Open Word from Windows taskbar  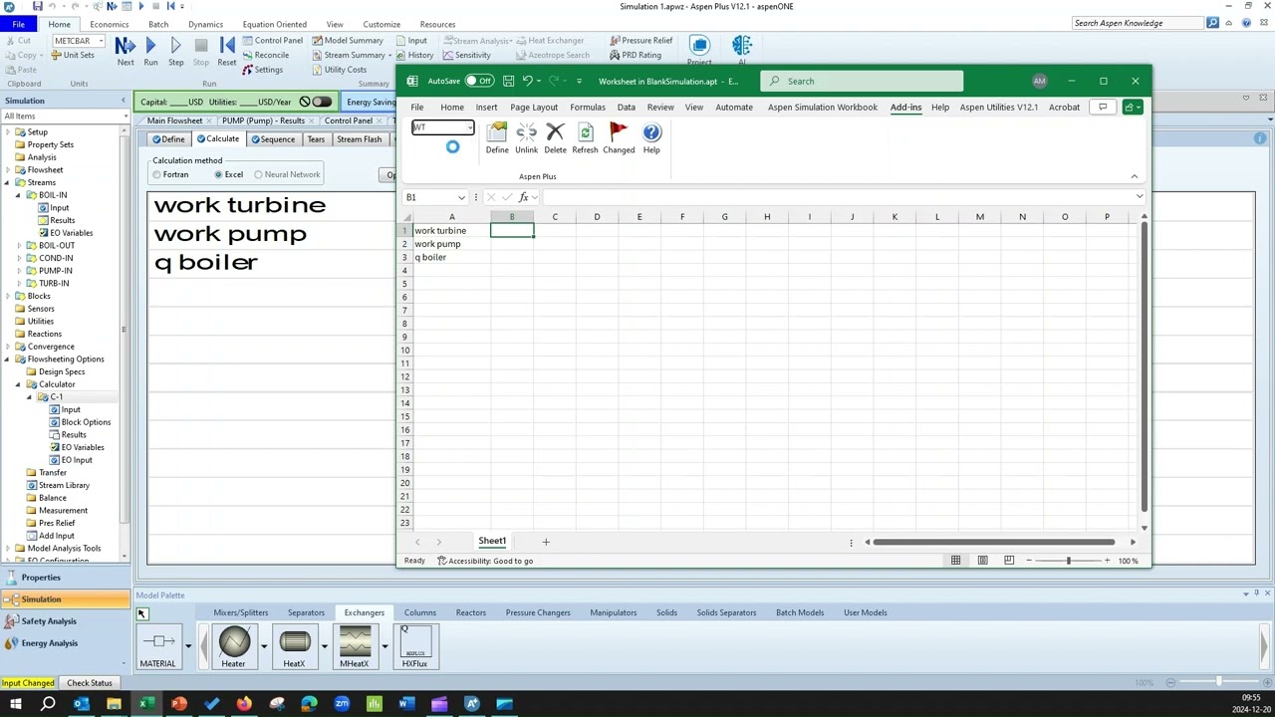click(406, 705)
